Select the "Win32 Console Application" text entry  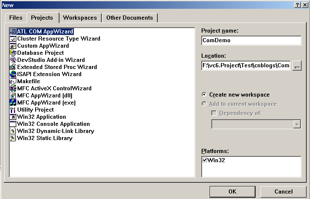click(54, 124)
